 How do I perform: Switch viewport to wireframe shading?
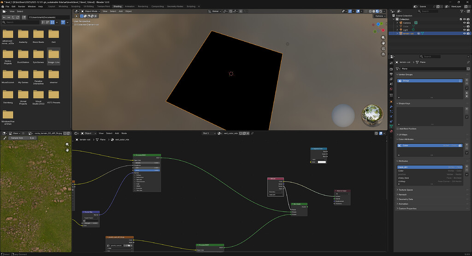[370, 12]
